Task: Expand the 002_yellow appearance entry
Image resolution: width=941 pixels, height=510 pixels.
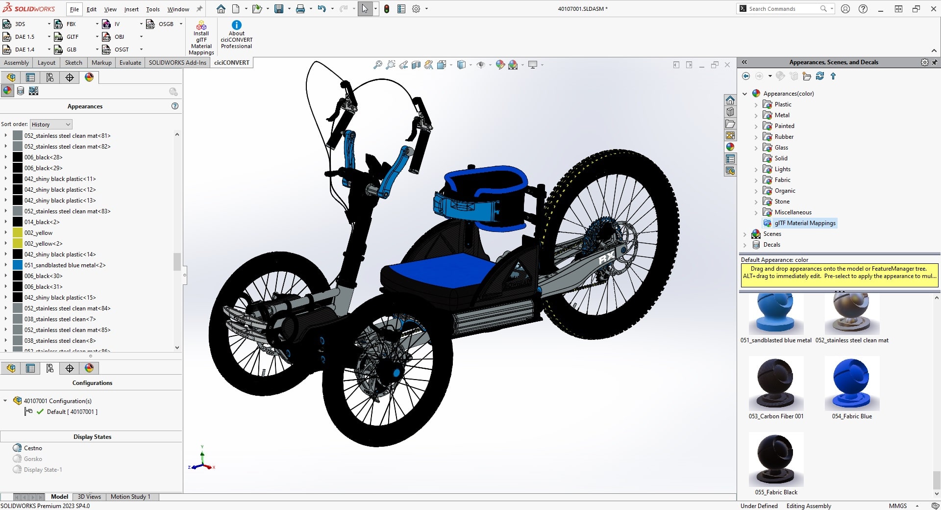Action: 6,232
